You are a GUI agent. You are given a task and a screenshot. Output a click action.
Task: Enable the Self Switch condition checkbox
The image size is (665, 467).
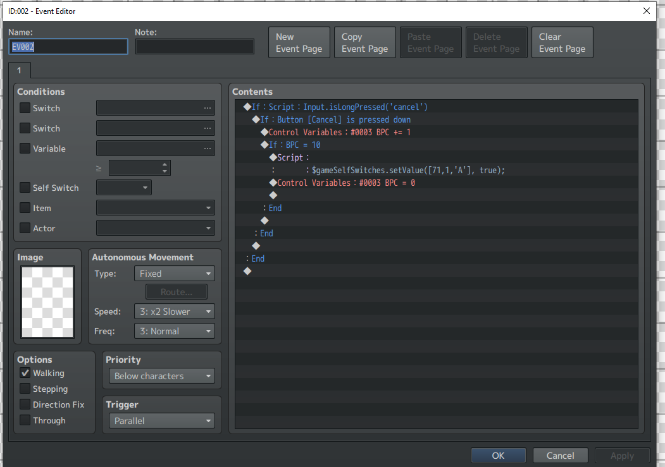pyautogui.click(x=25, y=188)
